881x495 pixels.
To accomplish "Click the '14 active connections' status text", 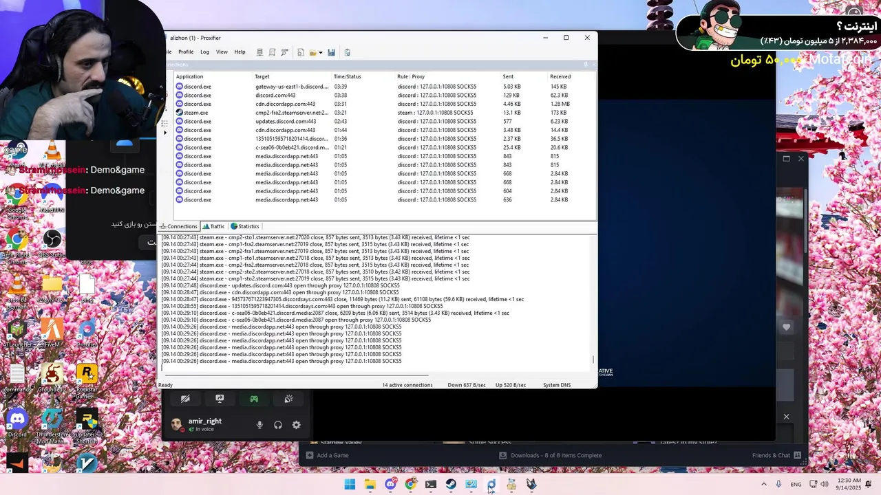I will tap(407, 385).
